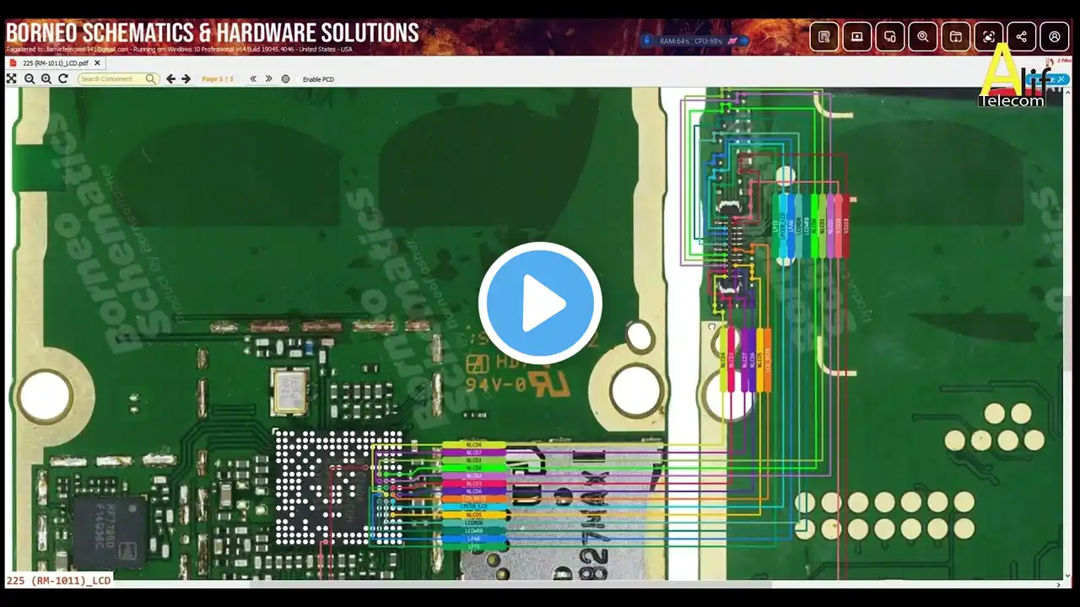Click the laptop screen icon in header
Screen dimensions: 1080x607
tap(857, 36)
